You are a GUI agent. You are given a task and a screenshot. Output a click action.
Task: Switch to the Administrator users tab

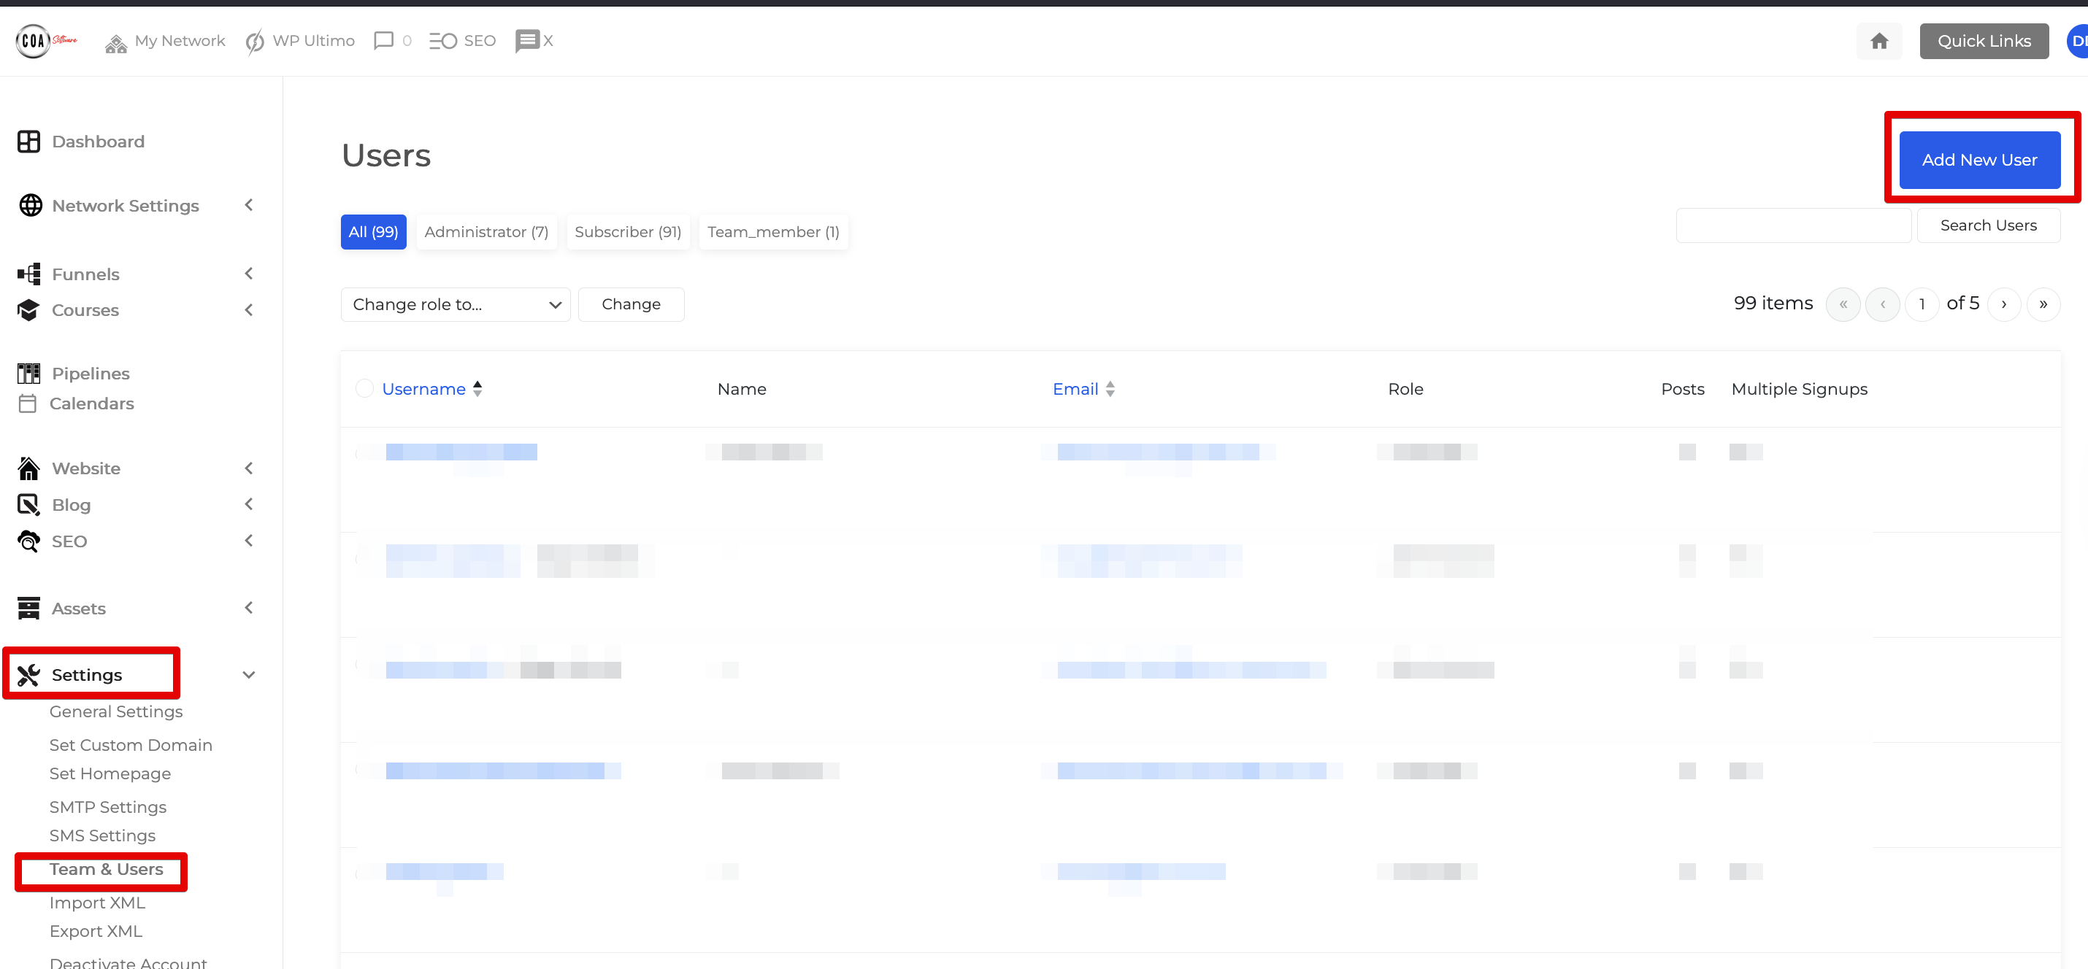click(x=486, y=232)
